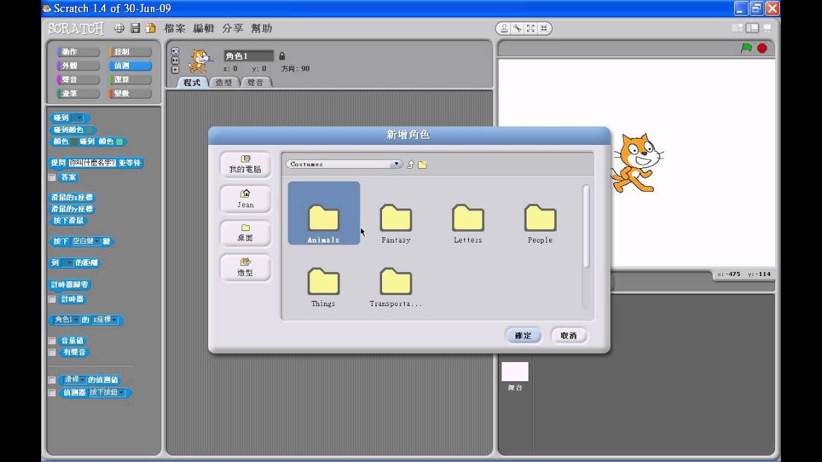Click the share project folder icon

point(150,28)
